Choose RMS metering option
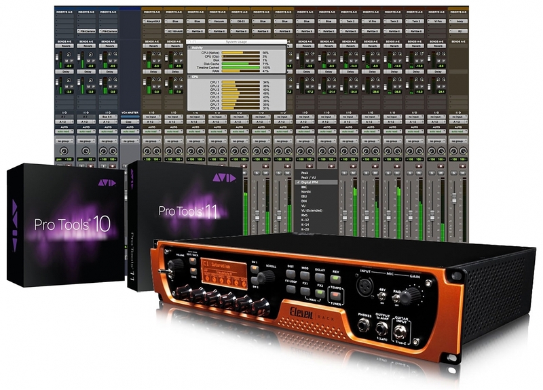Screen dimensions: 543x390 [x=316, y=215]
